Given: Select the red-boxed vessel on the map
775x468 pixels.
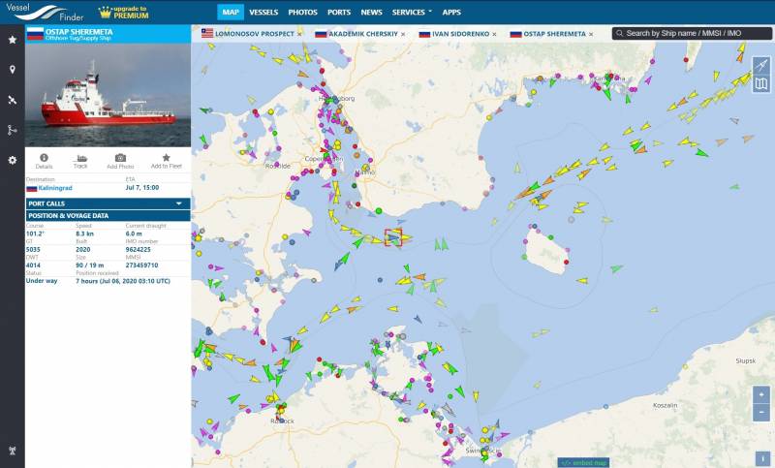Looking at the screenshot, I should 393,237.
